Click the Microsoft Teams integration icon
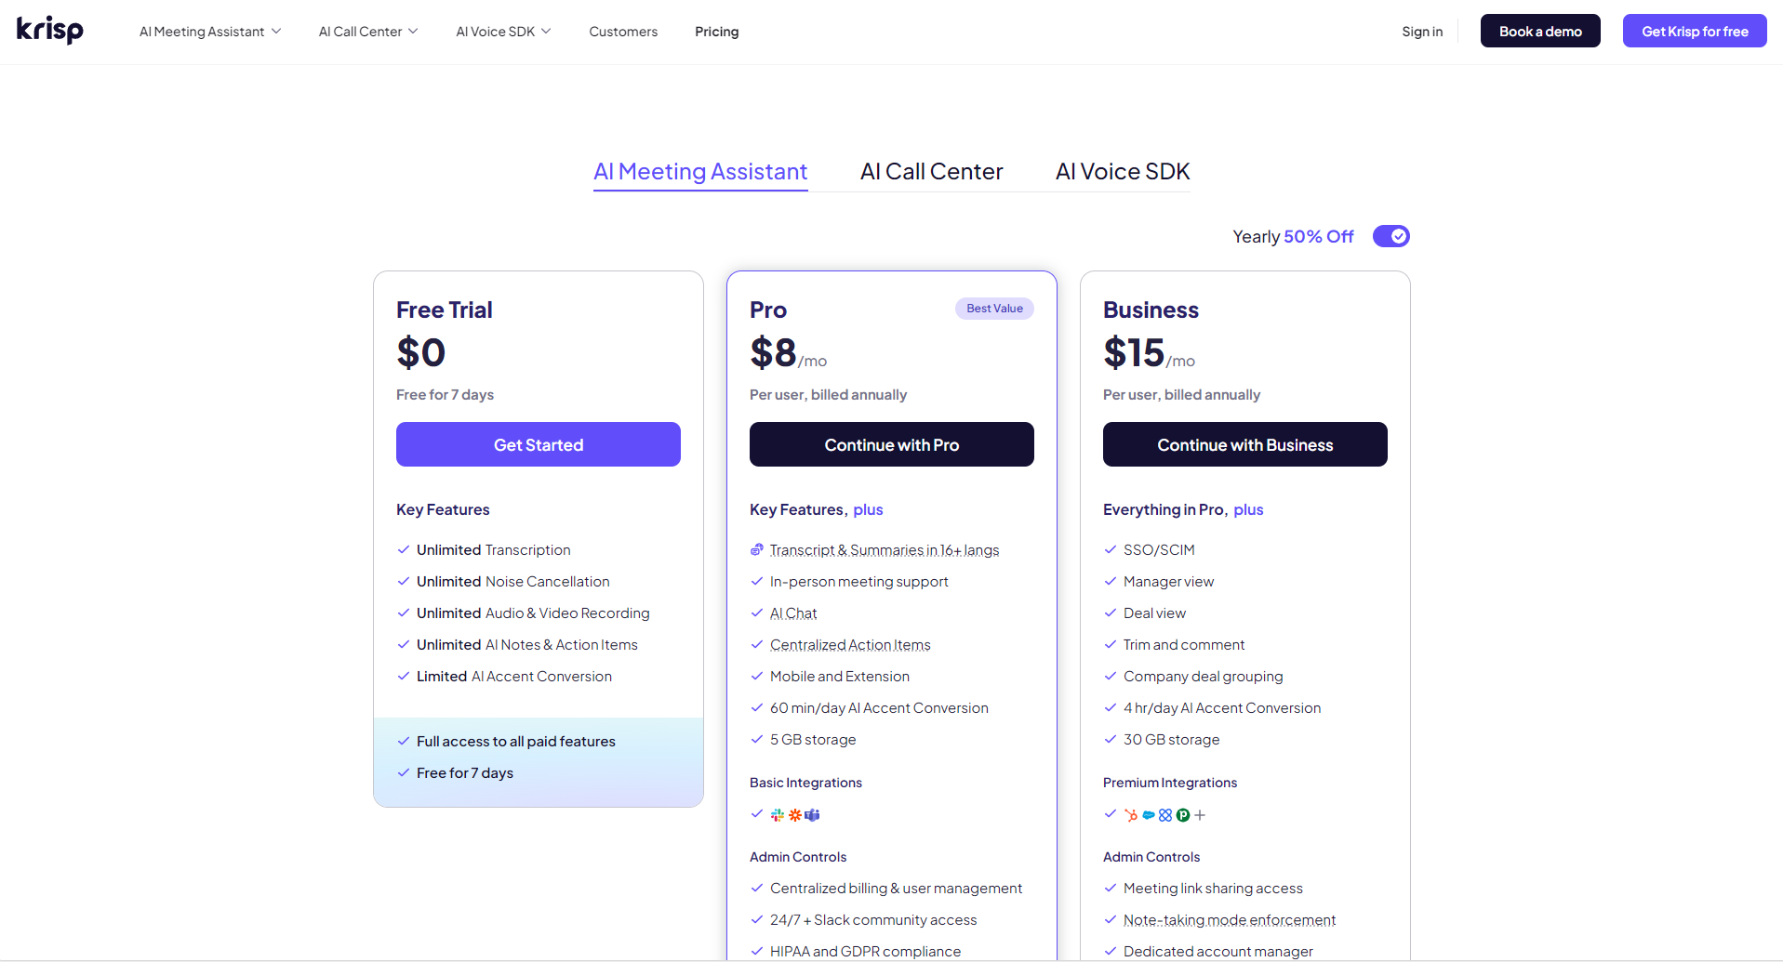 click(813, 815)
